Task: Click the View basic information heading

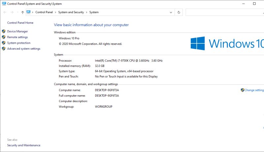Action: (91, 25)
